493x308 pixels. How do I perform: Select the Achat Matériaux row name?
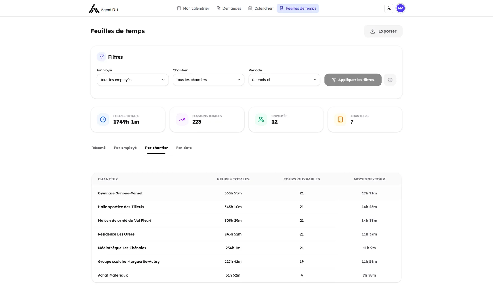[113, 275]
